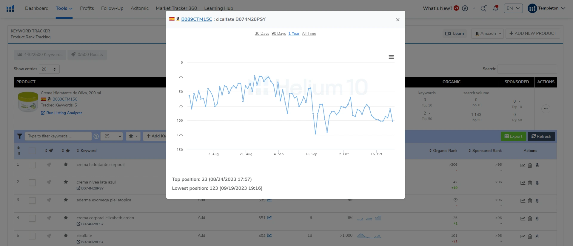
Task: Open the three-dot product actions menu
Action: 546,109
